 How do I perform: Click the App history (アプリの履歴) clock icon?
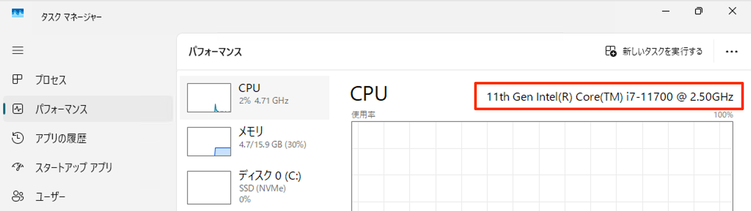(x=18, y=138)
